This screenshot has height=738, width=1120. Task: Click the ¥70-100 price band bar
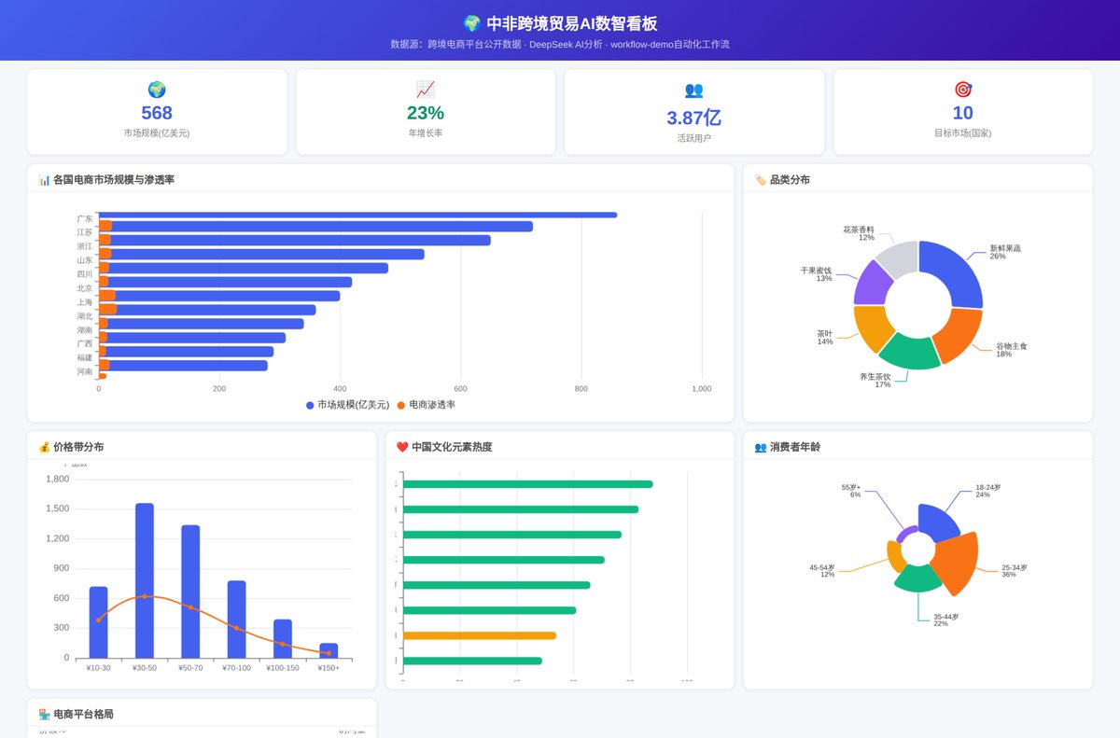tap(237, 620)
